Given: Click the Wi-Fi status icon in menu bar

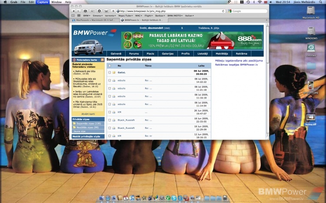Looking at the screenshot, I should (259, 2).
